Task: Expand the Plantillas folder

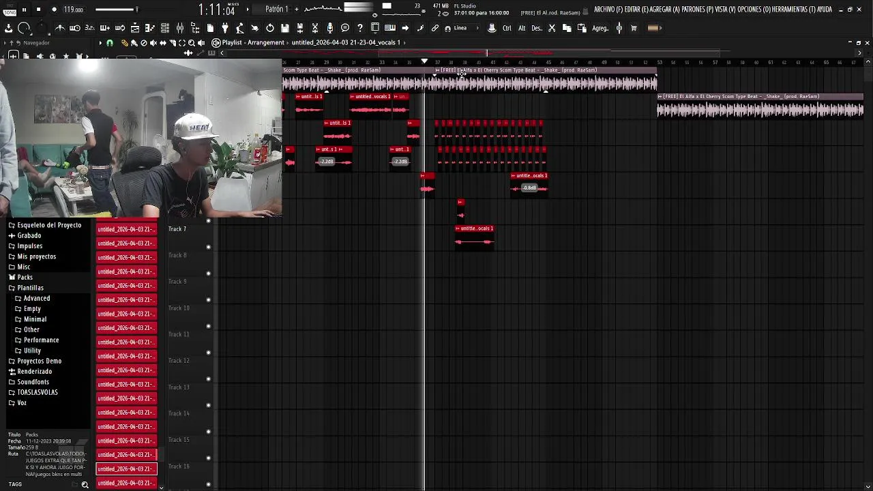Action: 30,288
